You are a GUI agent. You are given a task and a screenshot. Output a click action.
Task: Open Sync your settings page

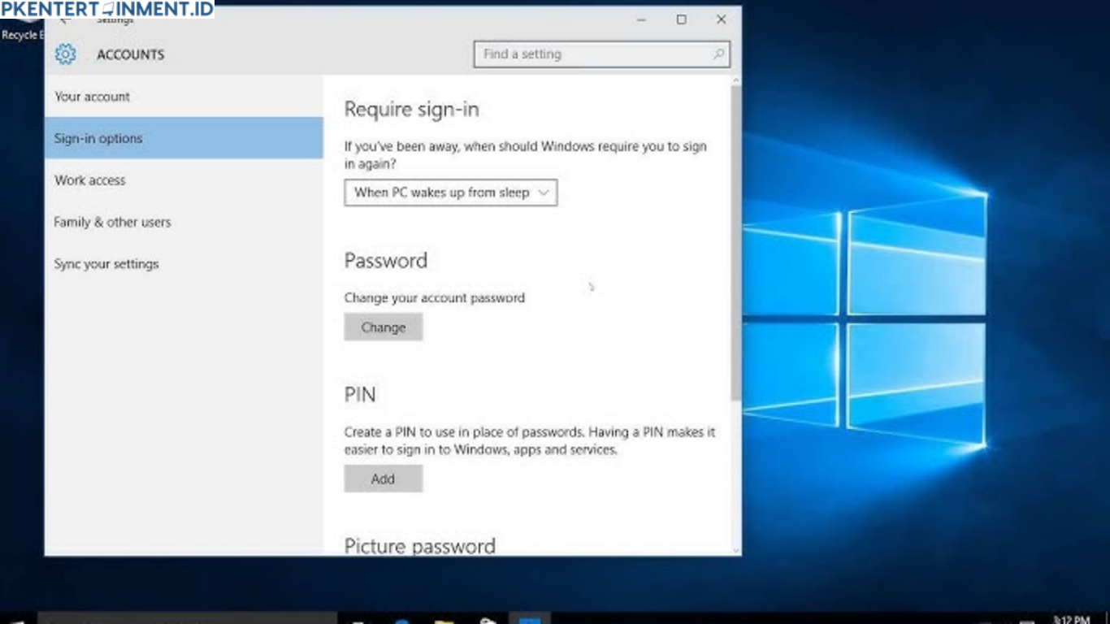[x=184, y=264]
